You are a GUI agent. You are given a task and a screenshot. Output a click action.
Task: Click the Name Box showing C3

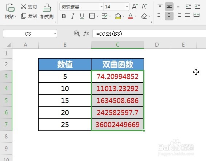pyautogui.click(x=30, y=34)
